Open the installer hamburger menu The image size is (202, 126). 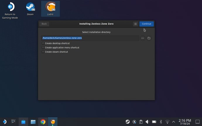click(135, 24)
